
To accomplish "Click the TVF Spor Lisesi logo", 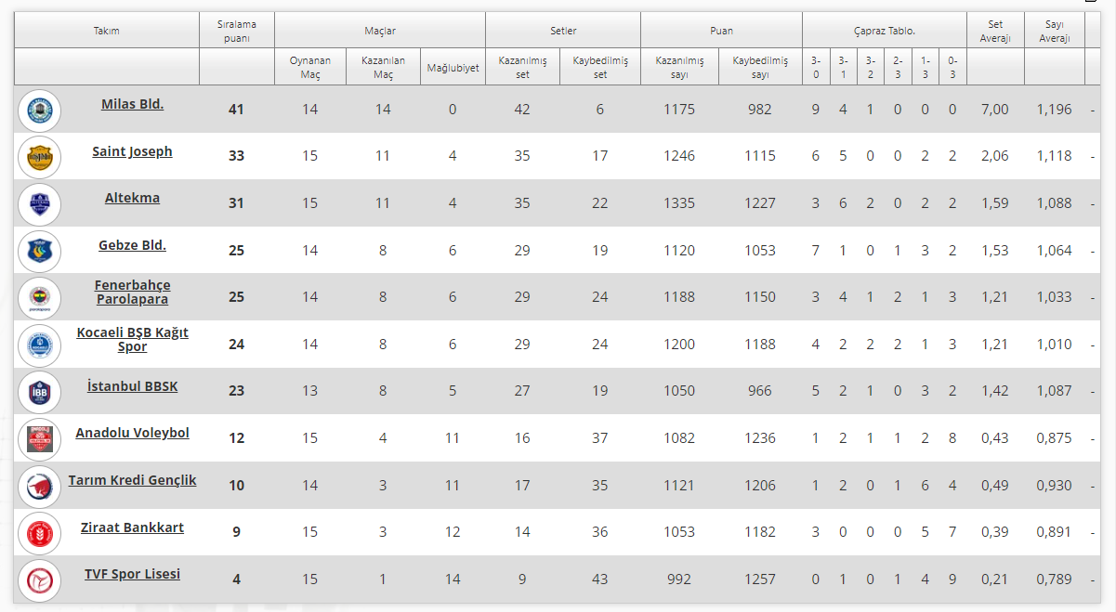I will click(39, 579).
